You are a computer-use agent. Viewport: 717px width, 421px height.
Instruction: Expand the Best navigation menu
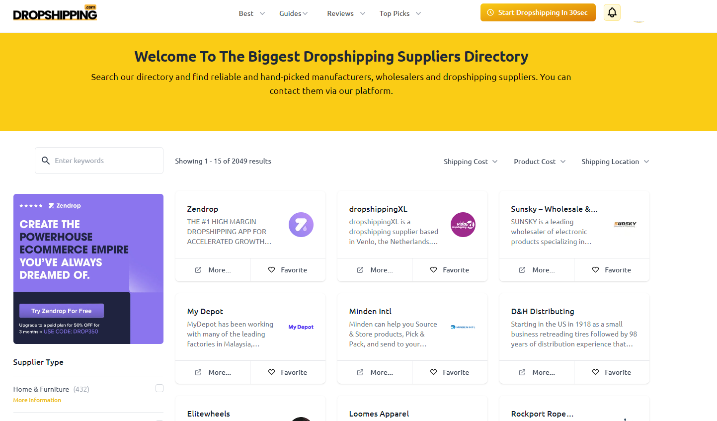click(x=252, y=13)
